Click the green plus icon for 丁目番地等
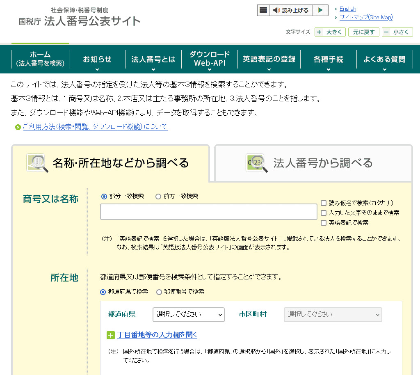The height and width of the screenshot is (375, 420). point(111,335)
